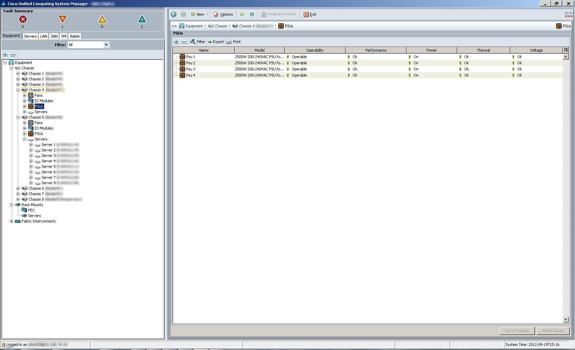Click the back navigation arrow icon
This screenshot has height=350, width=575.
pos(174,14)
